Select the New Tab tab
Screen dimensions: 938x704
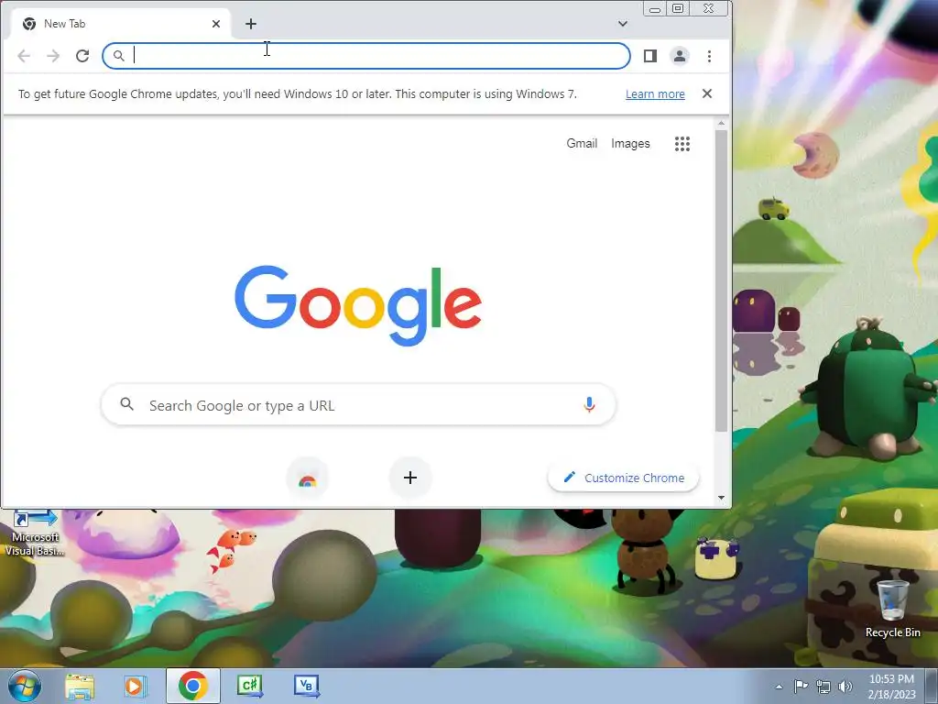120,24
